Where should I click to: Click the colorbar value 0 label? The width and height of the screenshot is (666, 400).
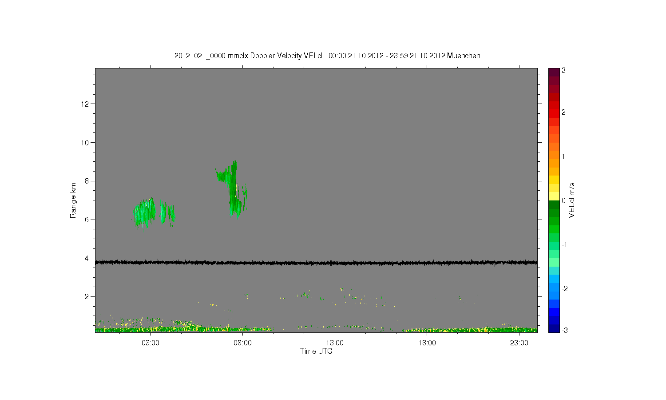(x=563, y=200)
